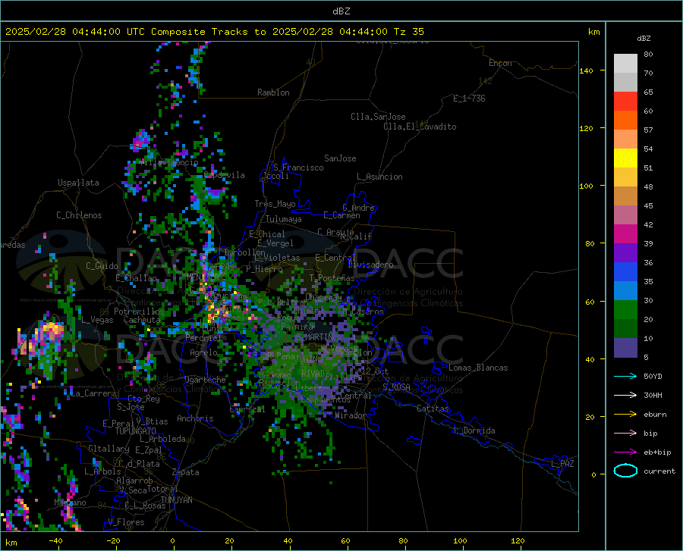Click the -40 km tick on the bottom axis

pos(55,541)
